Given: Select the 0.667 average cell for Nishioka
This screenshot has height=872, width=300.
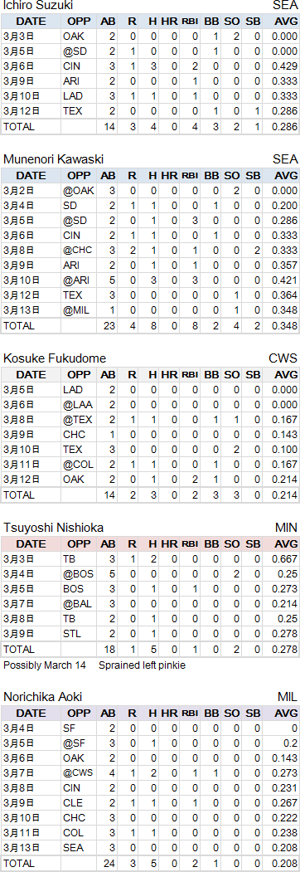Looking at the screenshot, I should (286, 559).
